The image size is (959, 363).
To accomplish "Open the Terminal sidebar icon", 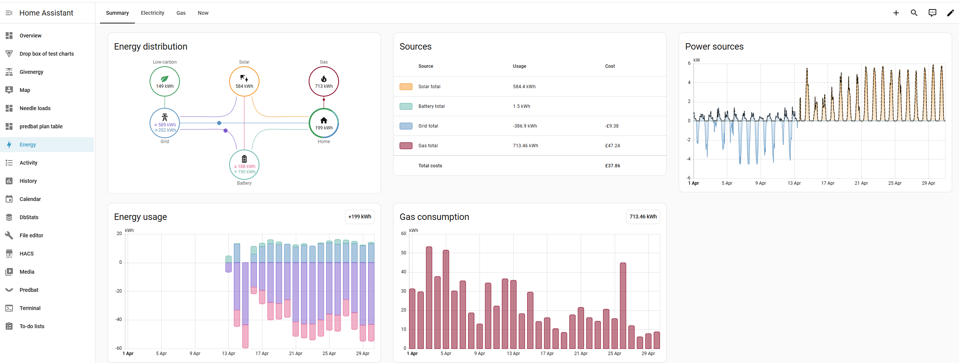I will (9, 308).
